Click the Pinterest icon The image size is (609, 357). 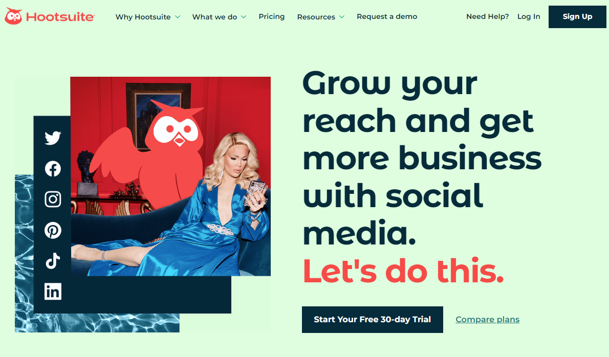(x=53, y=230)
